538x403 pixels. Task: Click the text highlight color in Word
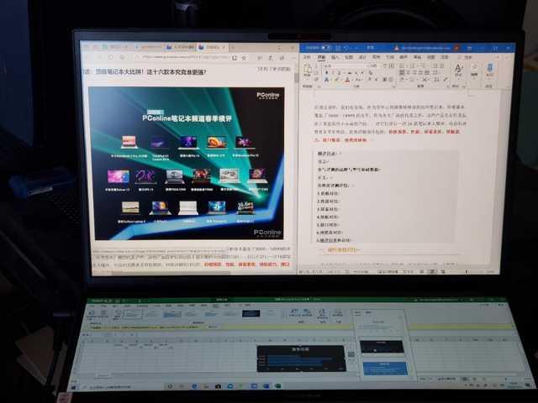pos(337,80)
